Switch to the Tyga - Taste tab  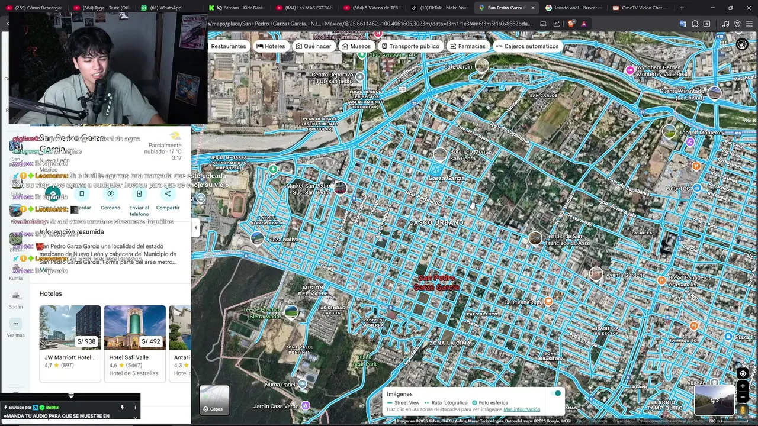(102, 8)
